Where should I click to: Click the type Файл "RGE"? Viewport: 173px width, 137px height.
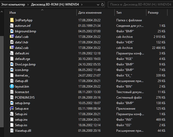(124, 59)
